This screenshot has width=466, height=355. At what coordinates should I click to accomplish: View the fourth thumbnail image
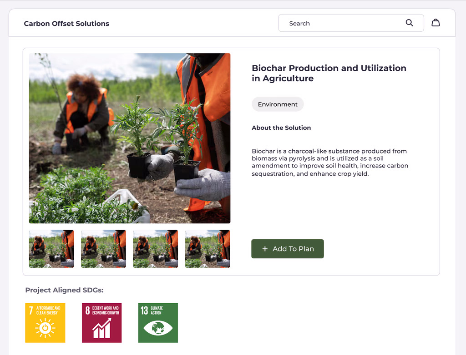pos(208,249)
